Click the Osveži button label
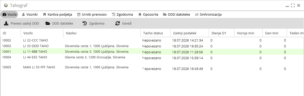Viewport: 304px width, 96px height. click(x=127, y=24)
